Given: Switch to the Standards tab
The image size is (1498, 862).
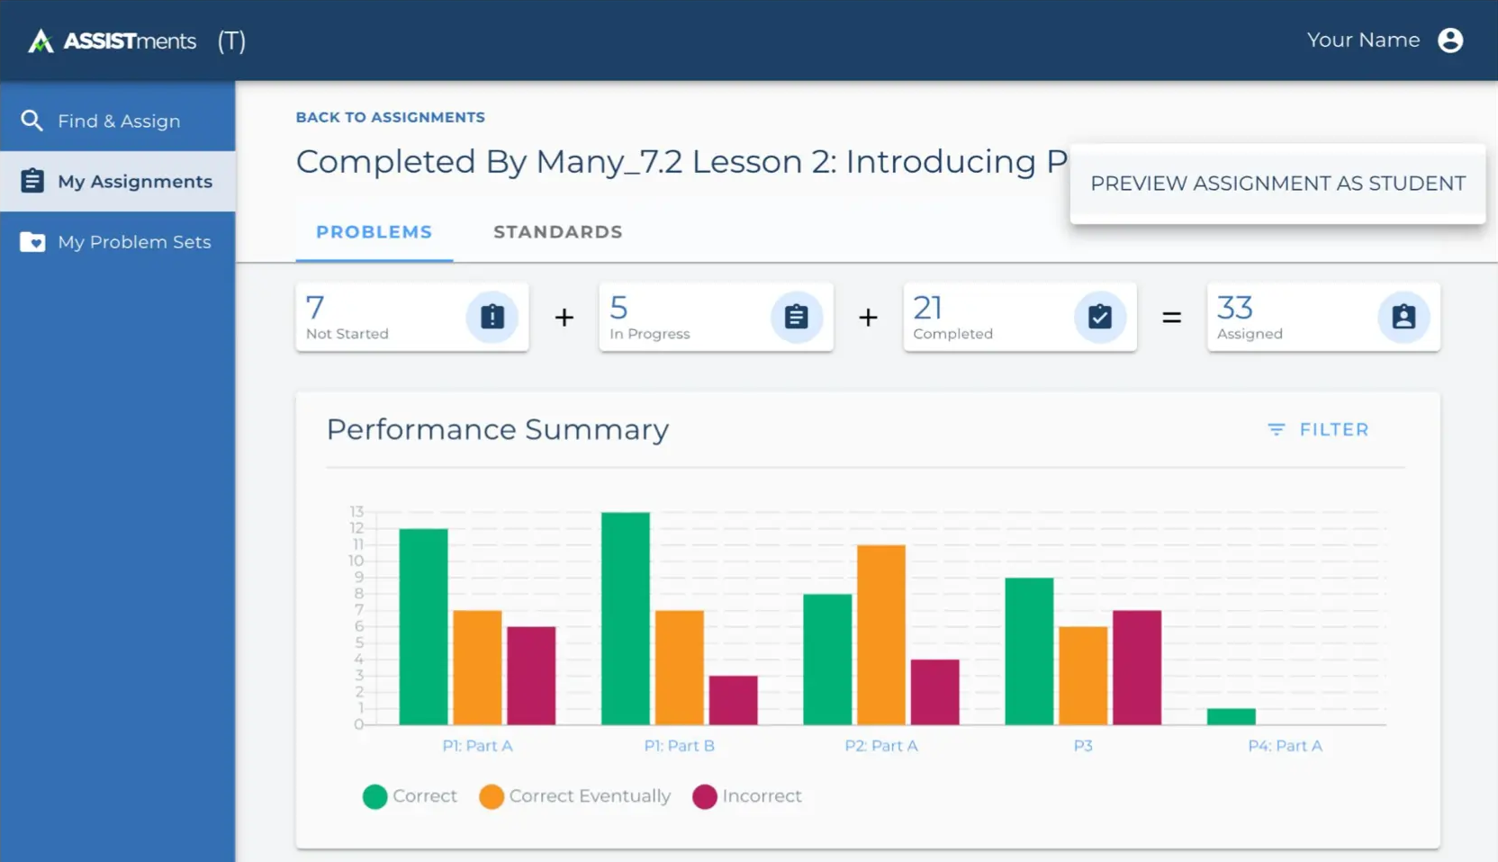Looking at the screenshot, I should click(557, 231).
